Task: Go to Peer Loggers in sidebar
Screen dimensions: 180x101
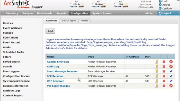Action: (11, 71)
